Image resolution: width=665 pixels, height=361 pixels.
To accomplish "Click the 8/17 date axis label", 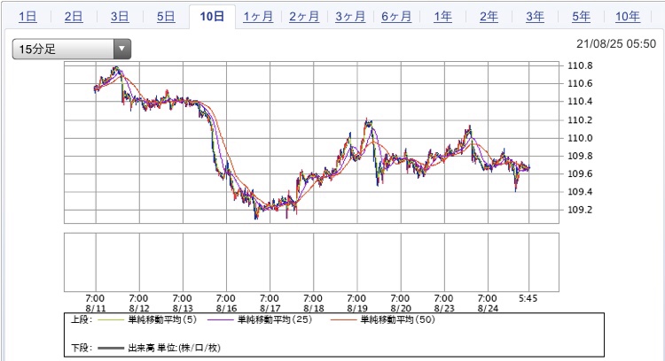I will pyautogui.click(x=270, y=309).
